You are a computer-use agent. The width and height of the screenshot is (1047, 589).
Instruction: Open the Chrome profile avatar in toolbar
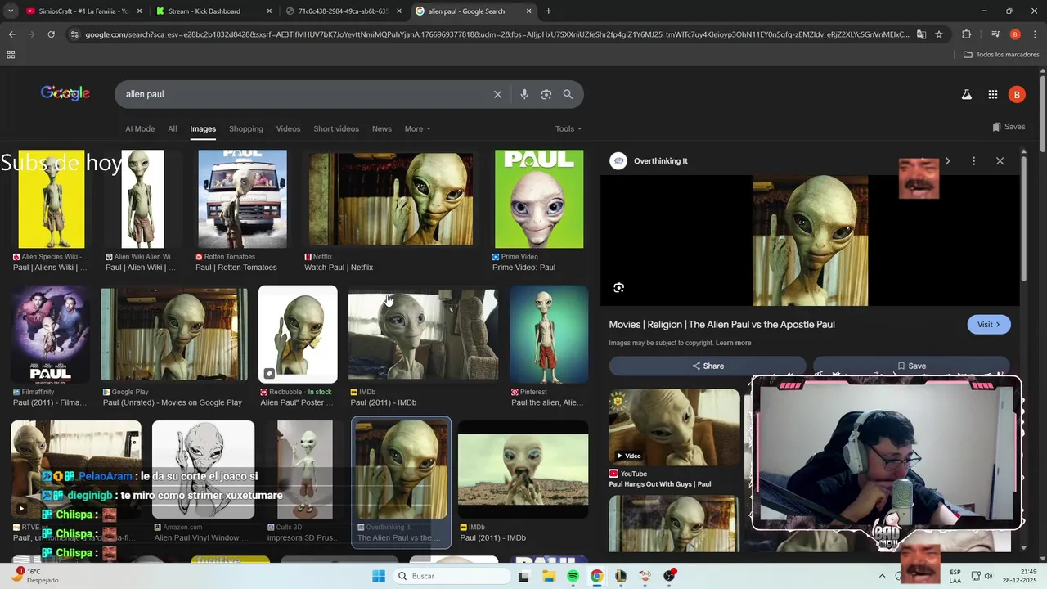tap(1015, 34)
